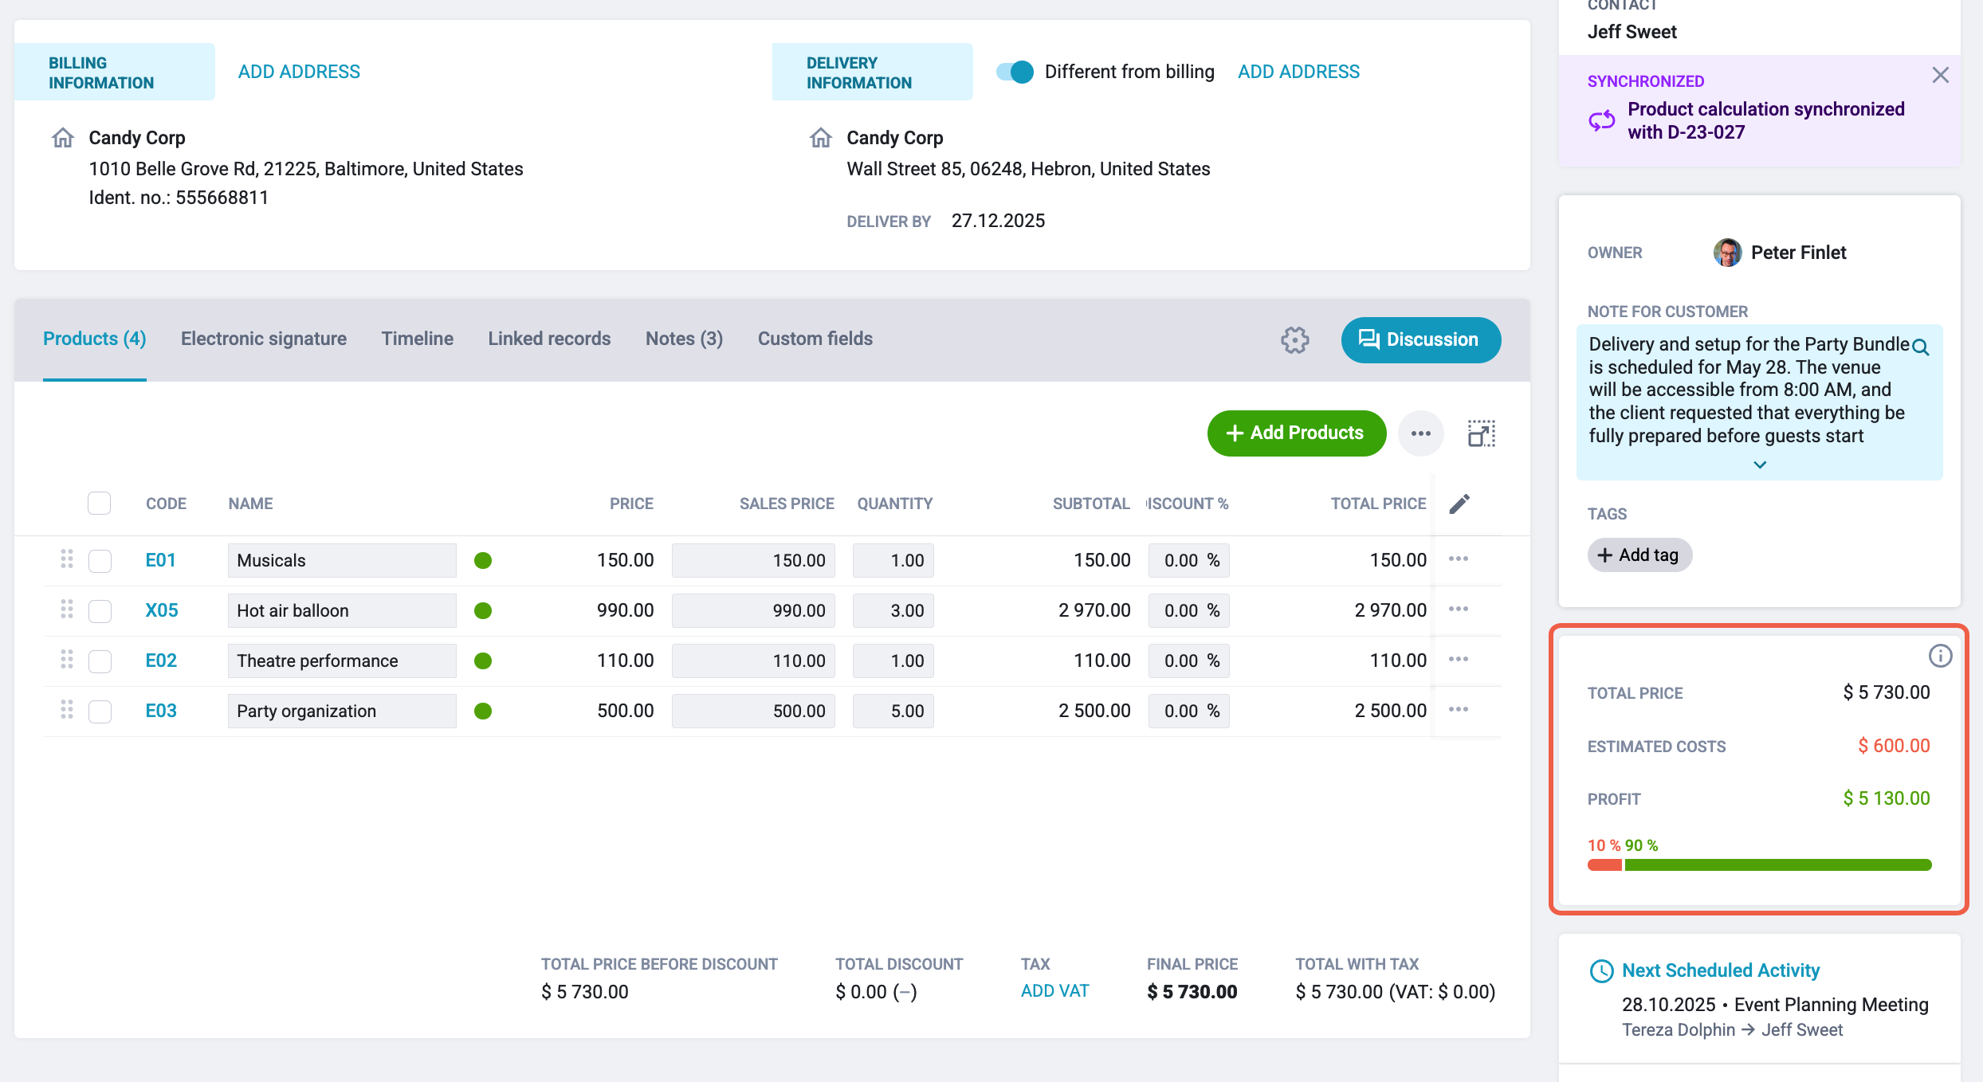The width and height of the screenshot is (1983, 1082).
Task: Open row menu for Party organization
Action: 1459,709
